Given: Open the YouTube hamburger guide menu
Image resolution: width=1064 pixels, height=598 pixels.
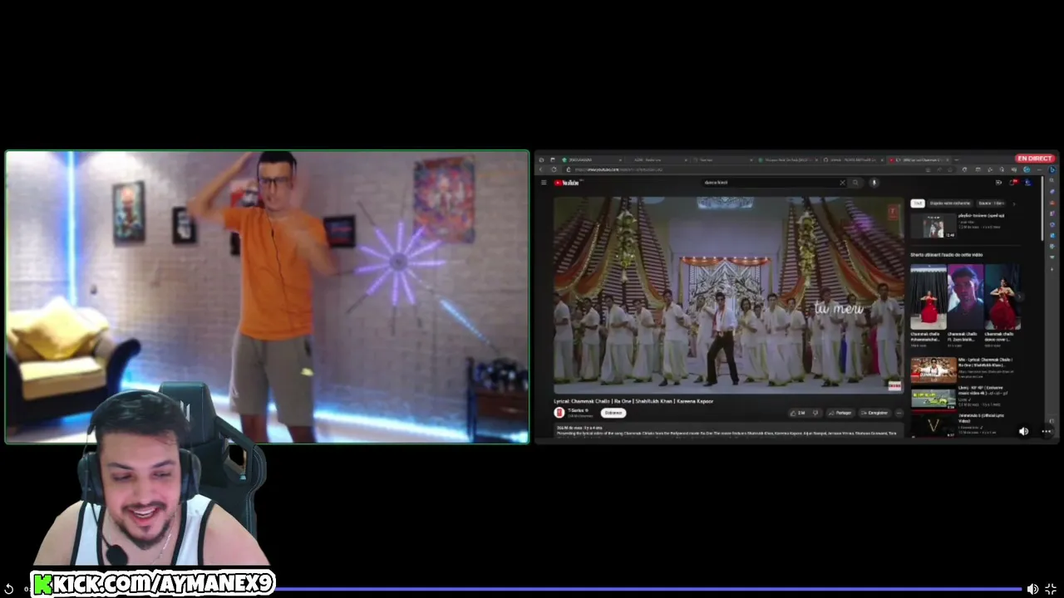Looking at the screenshot, I should (544, 183).
